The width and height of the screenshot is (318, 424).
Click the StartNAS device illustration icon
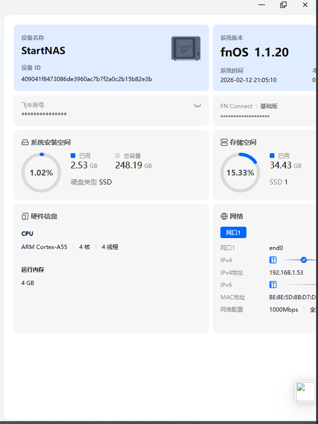(186, 48)
